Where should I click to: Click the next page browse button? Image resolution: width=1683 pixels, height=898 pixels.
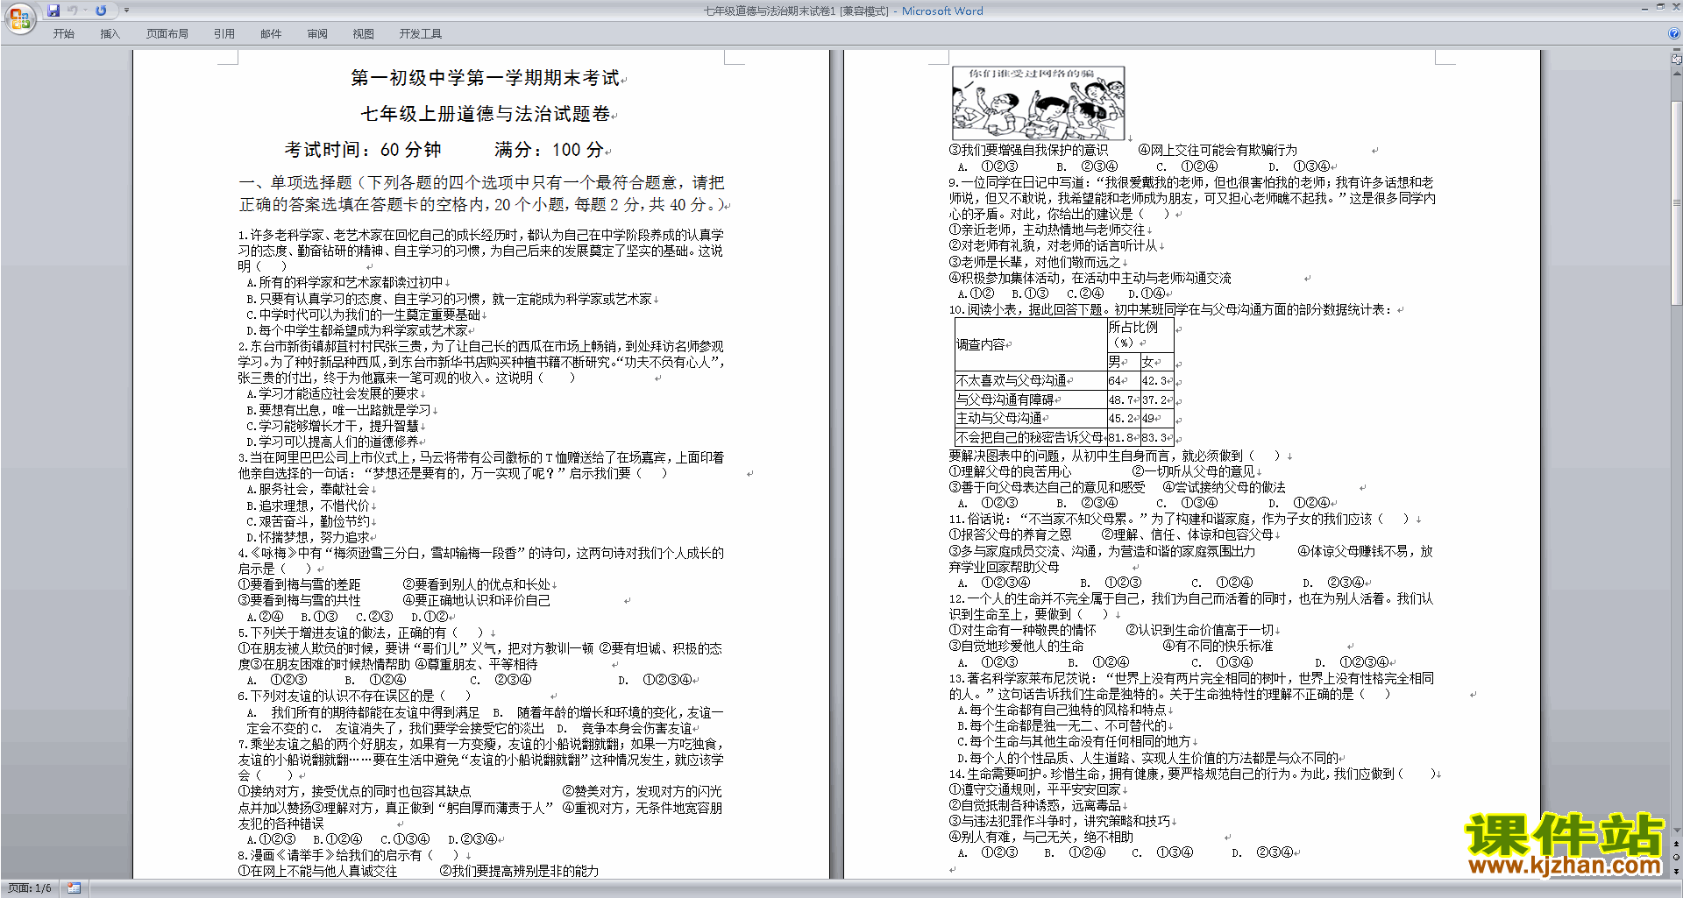pyautogui.click(x=1677, y=871)
